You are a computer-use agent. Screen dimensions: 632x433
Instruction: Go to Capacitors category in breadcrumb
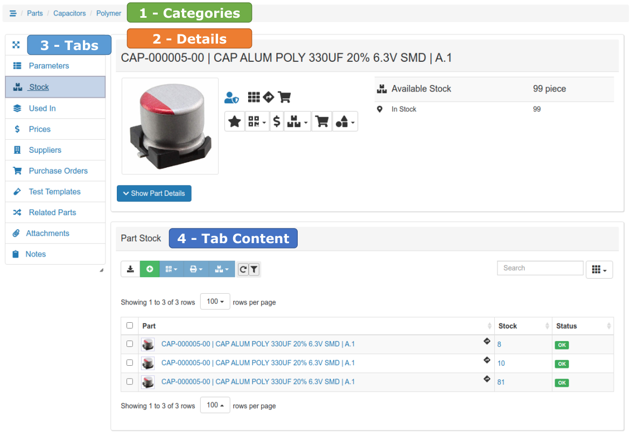(x=69, y=13)
